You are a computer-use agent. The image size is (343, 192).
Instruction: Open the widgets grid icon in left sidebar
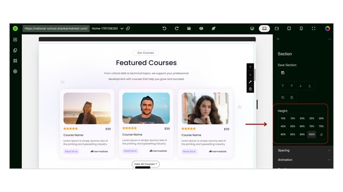coord(15,61)
